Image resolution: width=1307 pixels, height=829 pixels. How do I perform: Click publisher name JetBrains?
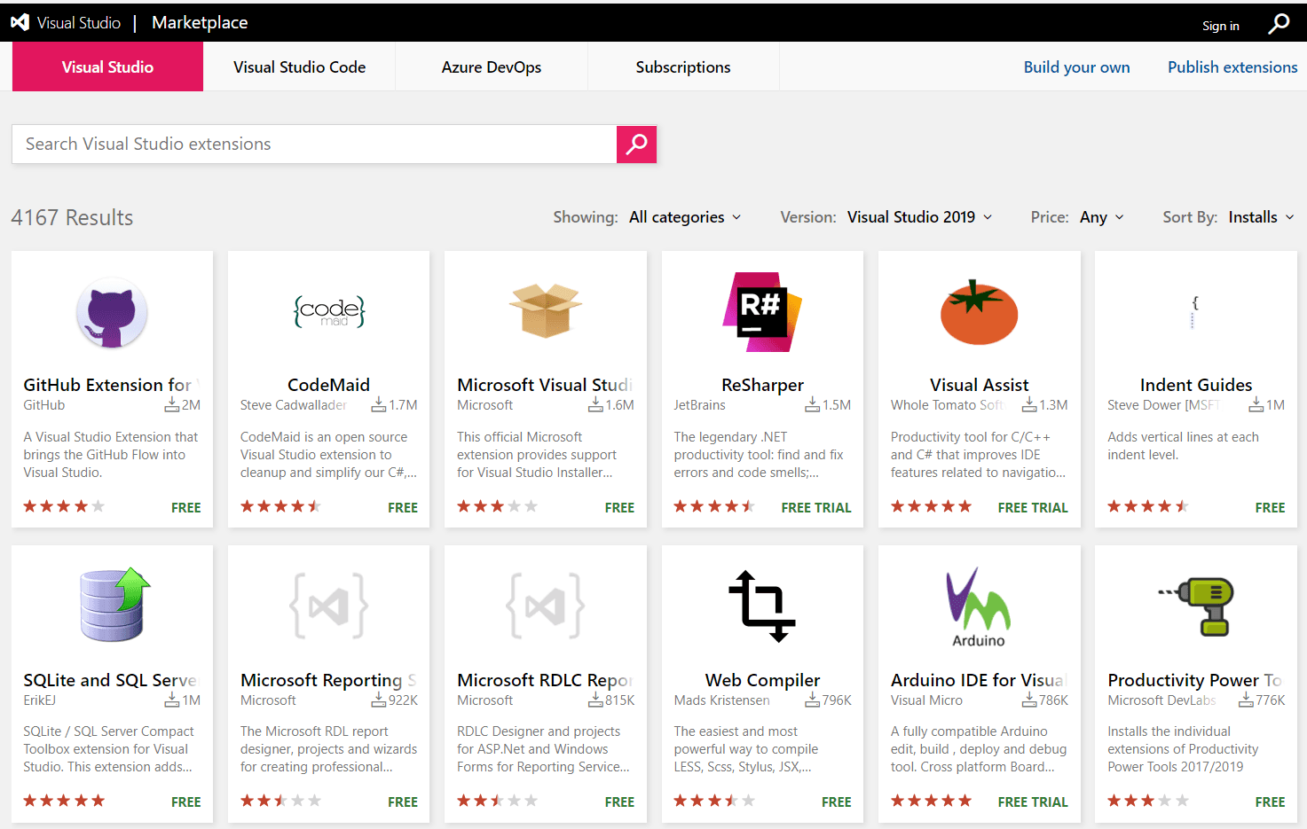click(699, 405)
